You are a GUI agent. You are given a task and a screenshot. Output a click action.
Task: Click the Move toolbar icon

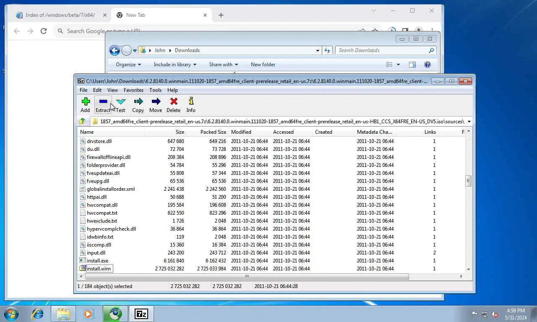[156, 101]
